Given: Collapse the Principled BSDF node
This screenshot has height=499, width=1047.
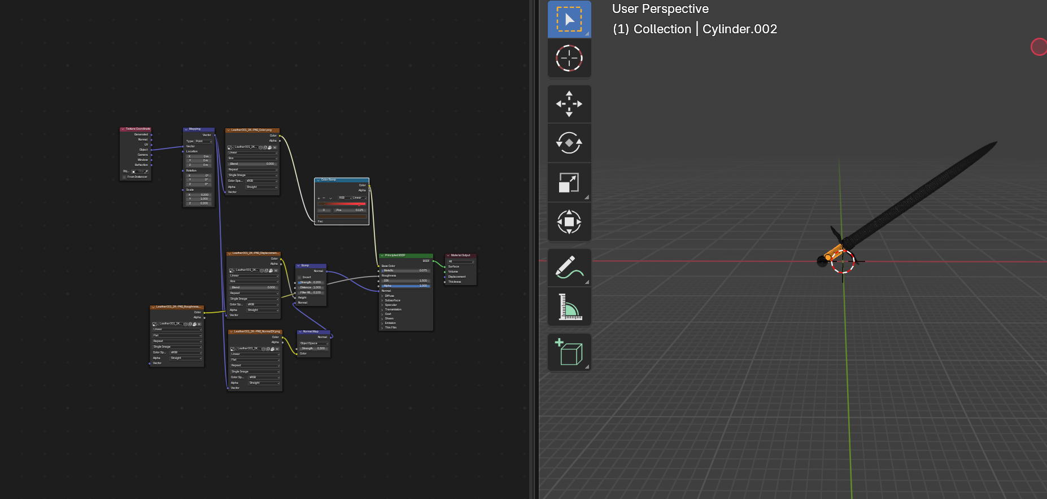Looking at the screenshot, I should tap(382, 256).
